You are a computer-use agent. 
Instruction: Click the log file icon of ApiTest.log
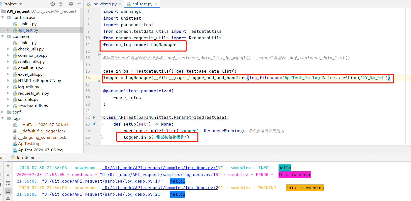click(x=15, y=144)
